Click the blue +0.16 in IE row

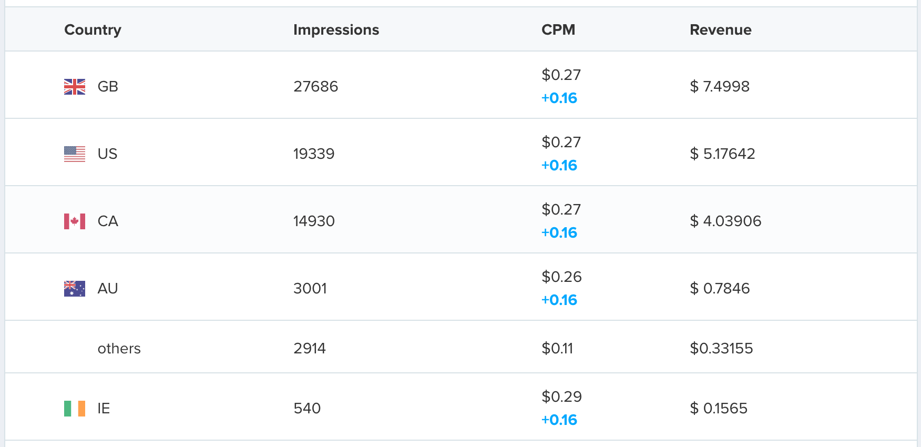559,420
